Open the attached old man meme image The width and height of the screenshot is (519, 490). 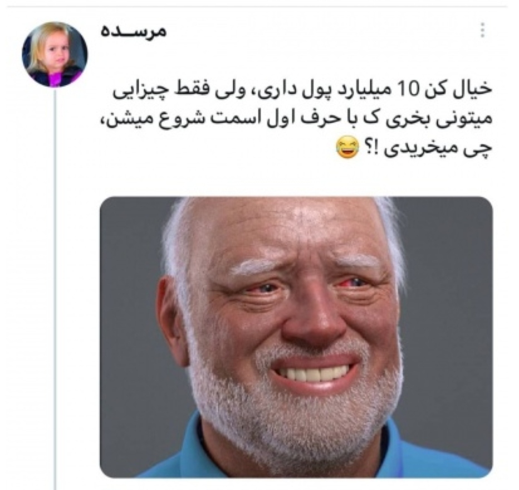[x=296, y=337]
